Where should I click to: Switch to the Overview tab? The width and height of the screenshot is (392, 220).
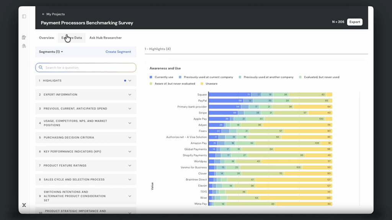point(46,38)
